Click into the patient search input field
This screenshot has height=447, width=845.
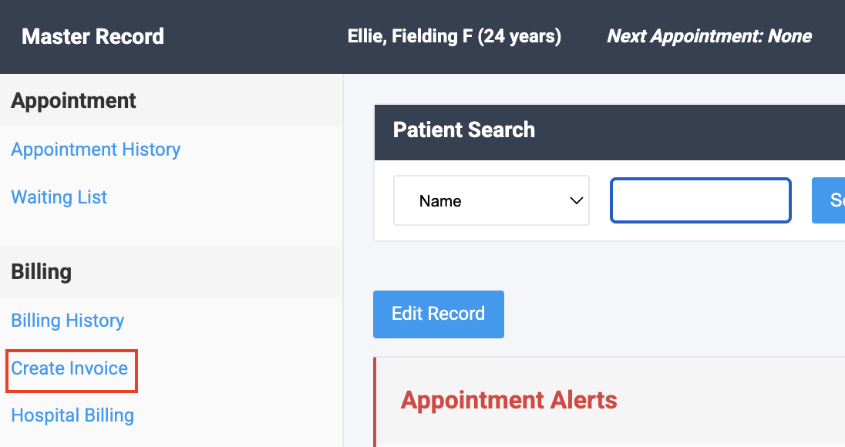coord(699,200)
